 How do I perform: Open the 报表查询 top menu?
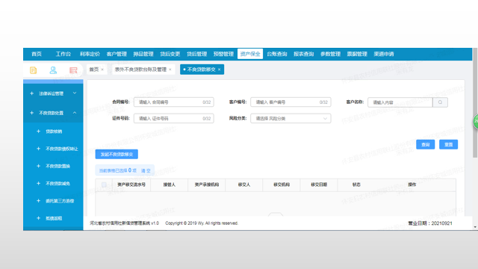click(304, 54)
